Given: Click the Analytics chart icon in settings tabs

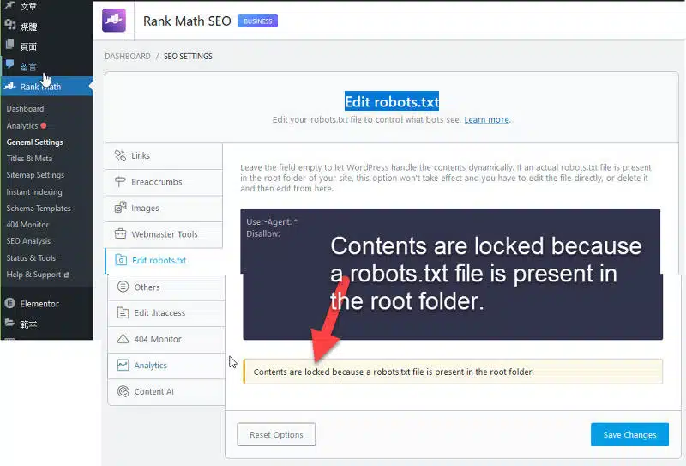Looking at the screenshot, I should 123,365.
